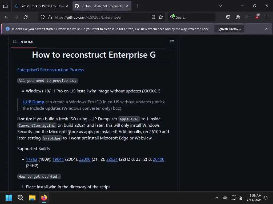Image resolution: width=273 pixels, height=204 pixels.
Task: Go back to previous page
Action: click(x=6, y=17)
